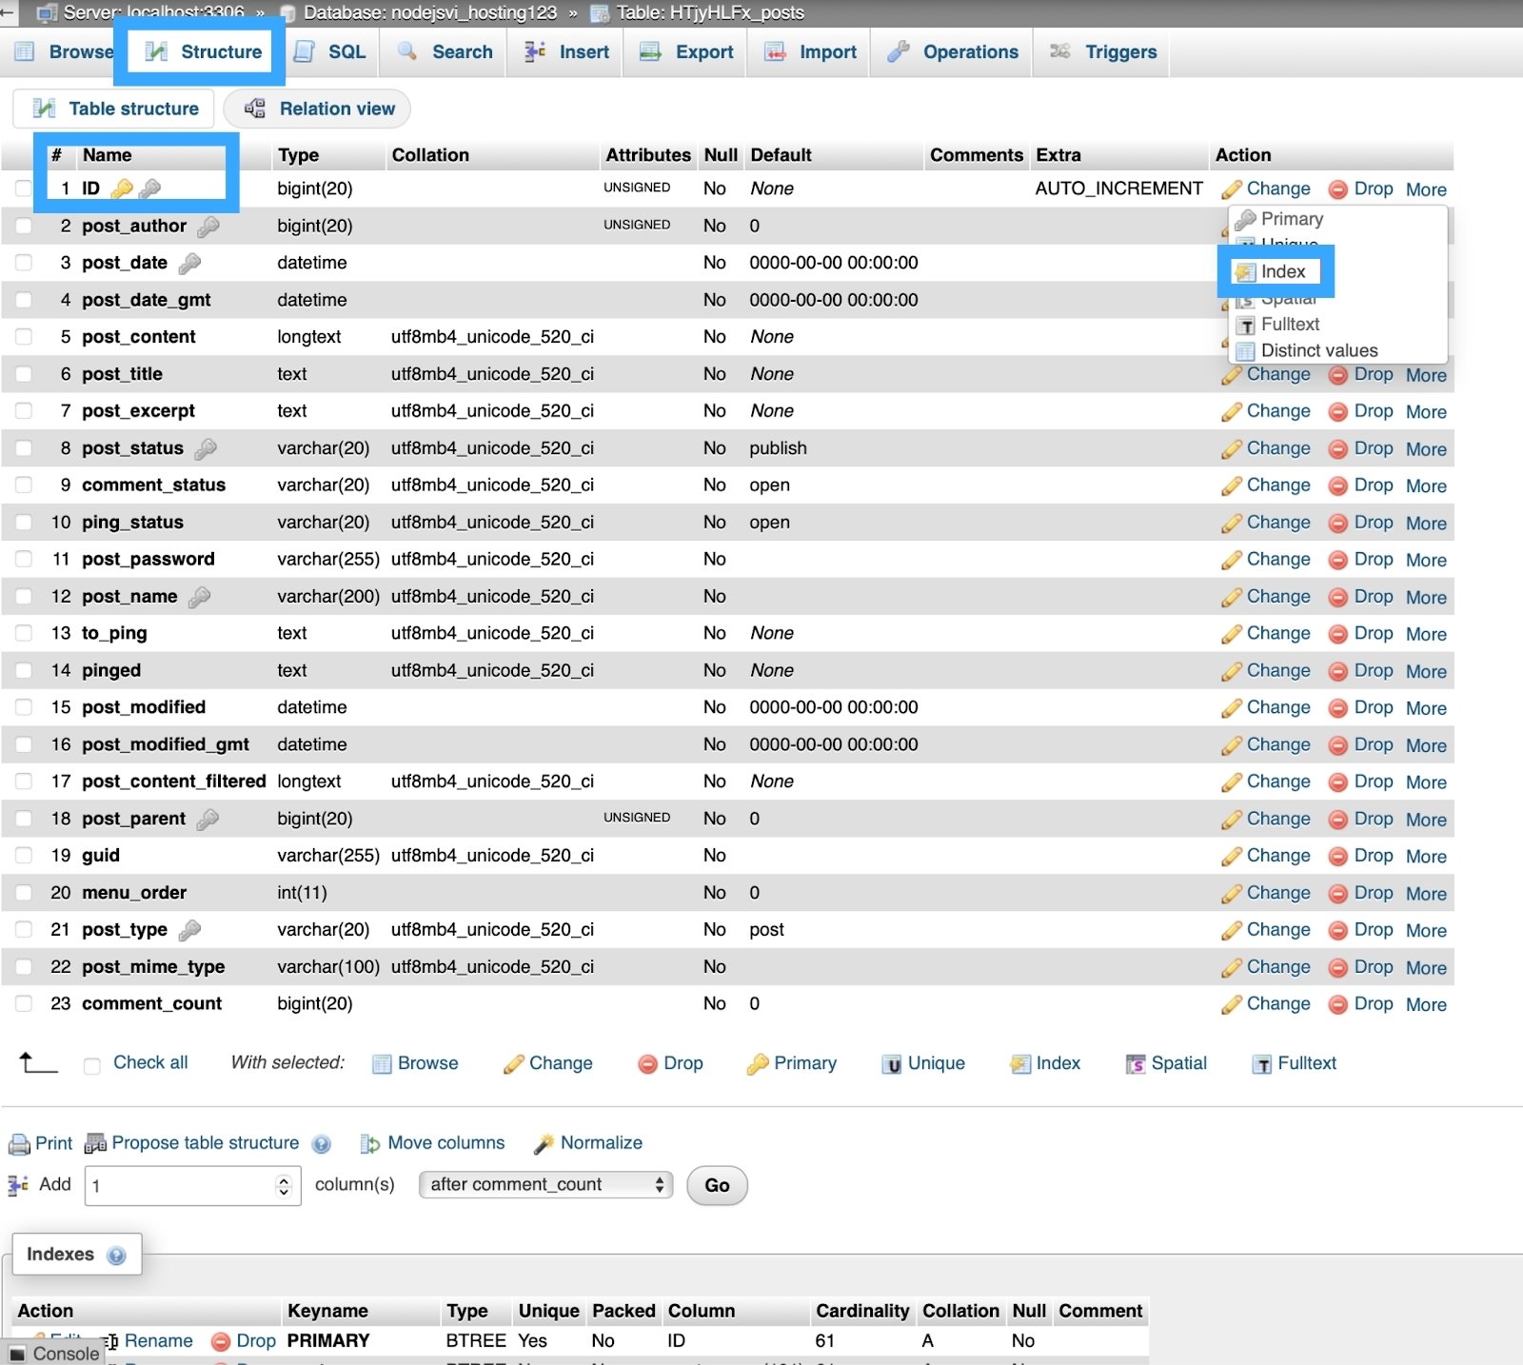The image size is (1523, 1365).
Task: Click the Add columns number field
Action: pos(181,1186)
